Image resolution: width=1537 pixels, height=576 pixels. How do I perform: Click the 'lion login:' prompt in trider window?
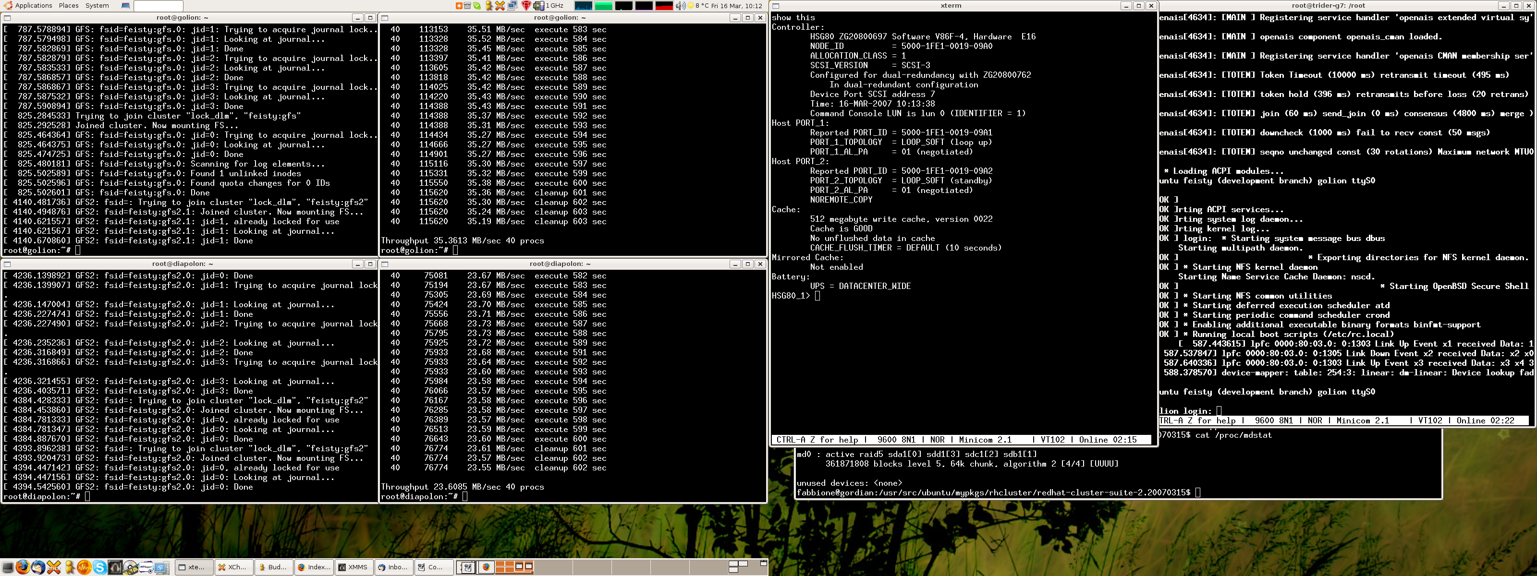1185,411
